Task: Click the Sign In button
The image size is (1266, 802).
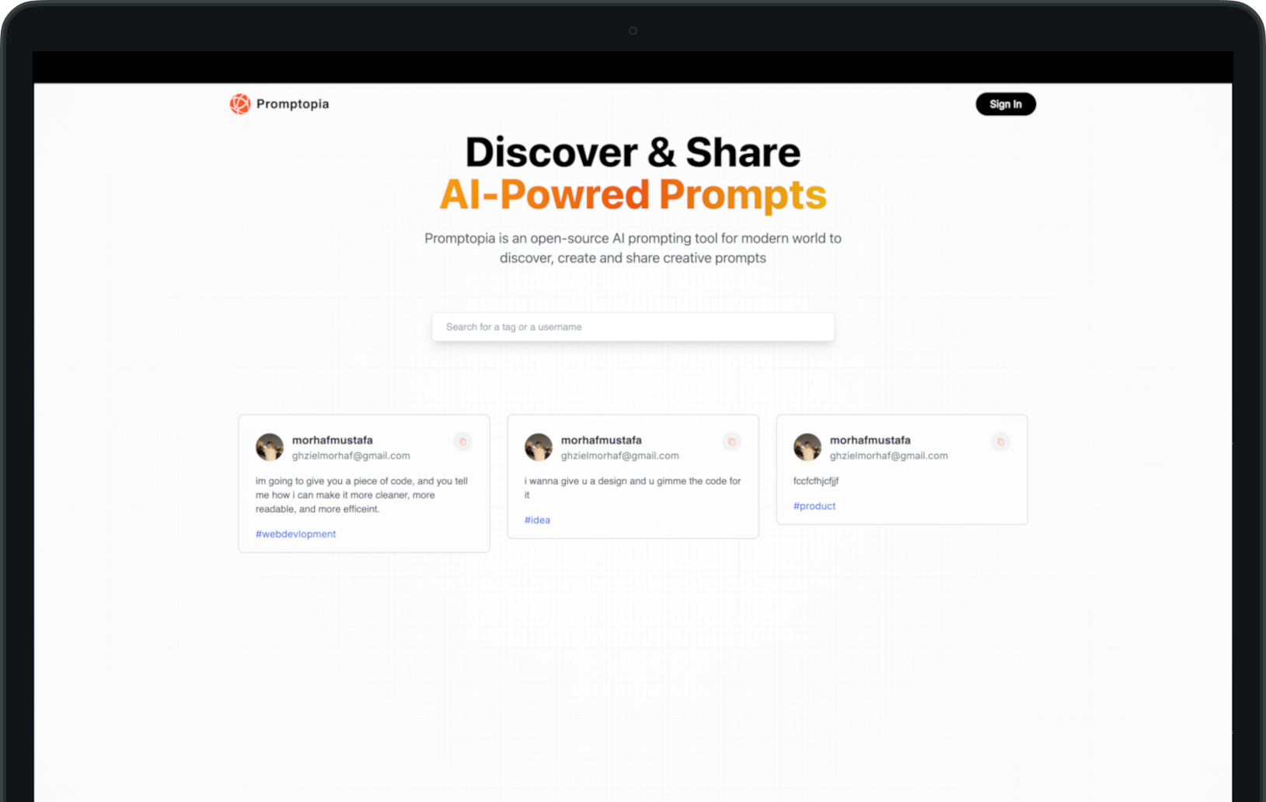Action: [1005, 103]
